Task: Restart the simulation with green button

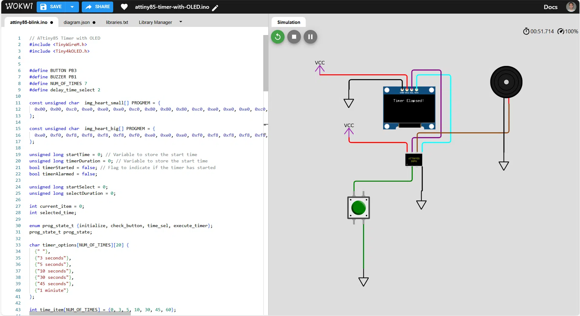Action: coord(278,37)
